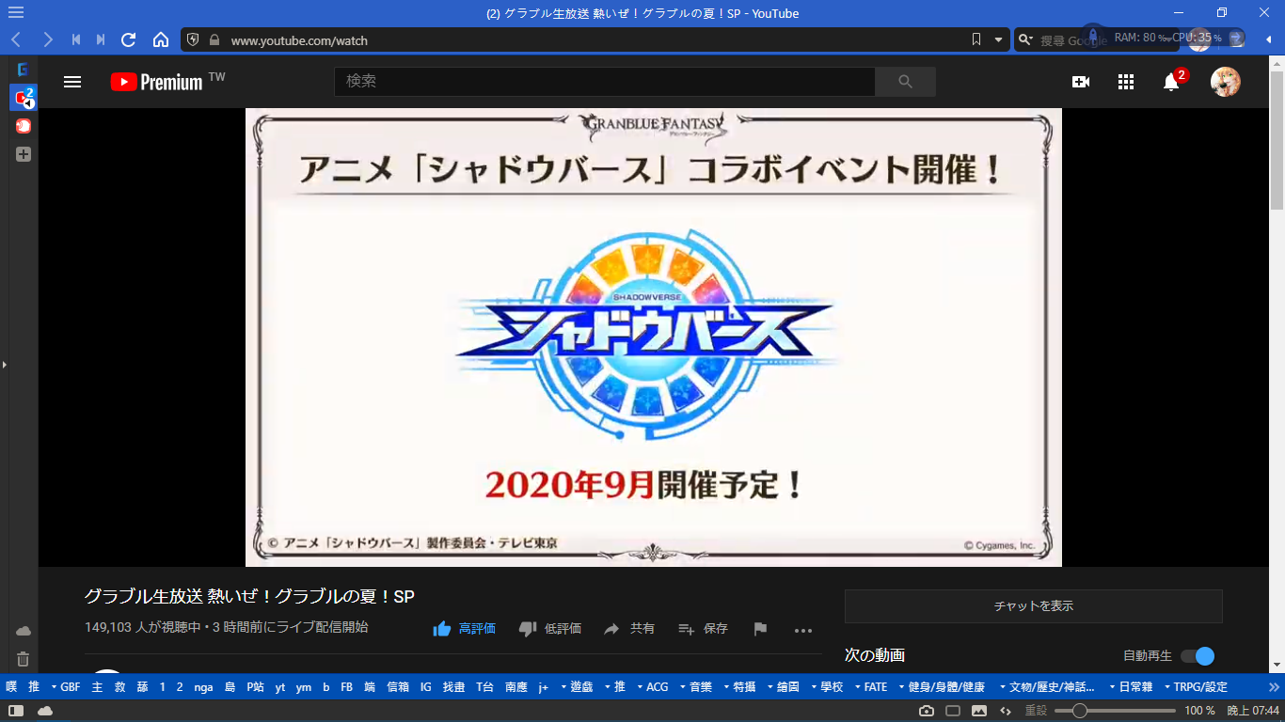Open a new tab with the plus button
1285x722 pixels.
[24, 154]
